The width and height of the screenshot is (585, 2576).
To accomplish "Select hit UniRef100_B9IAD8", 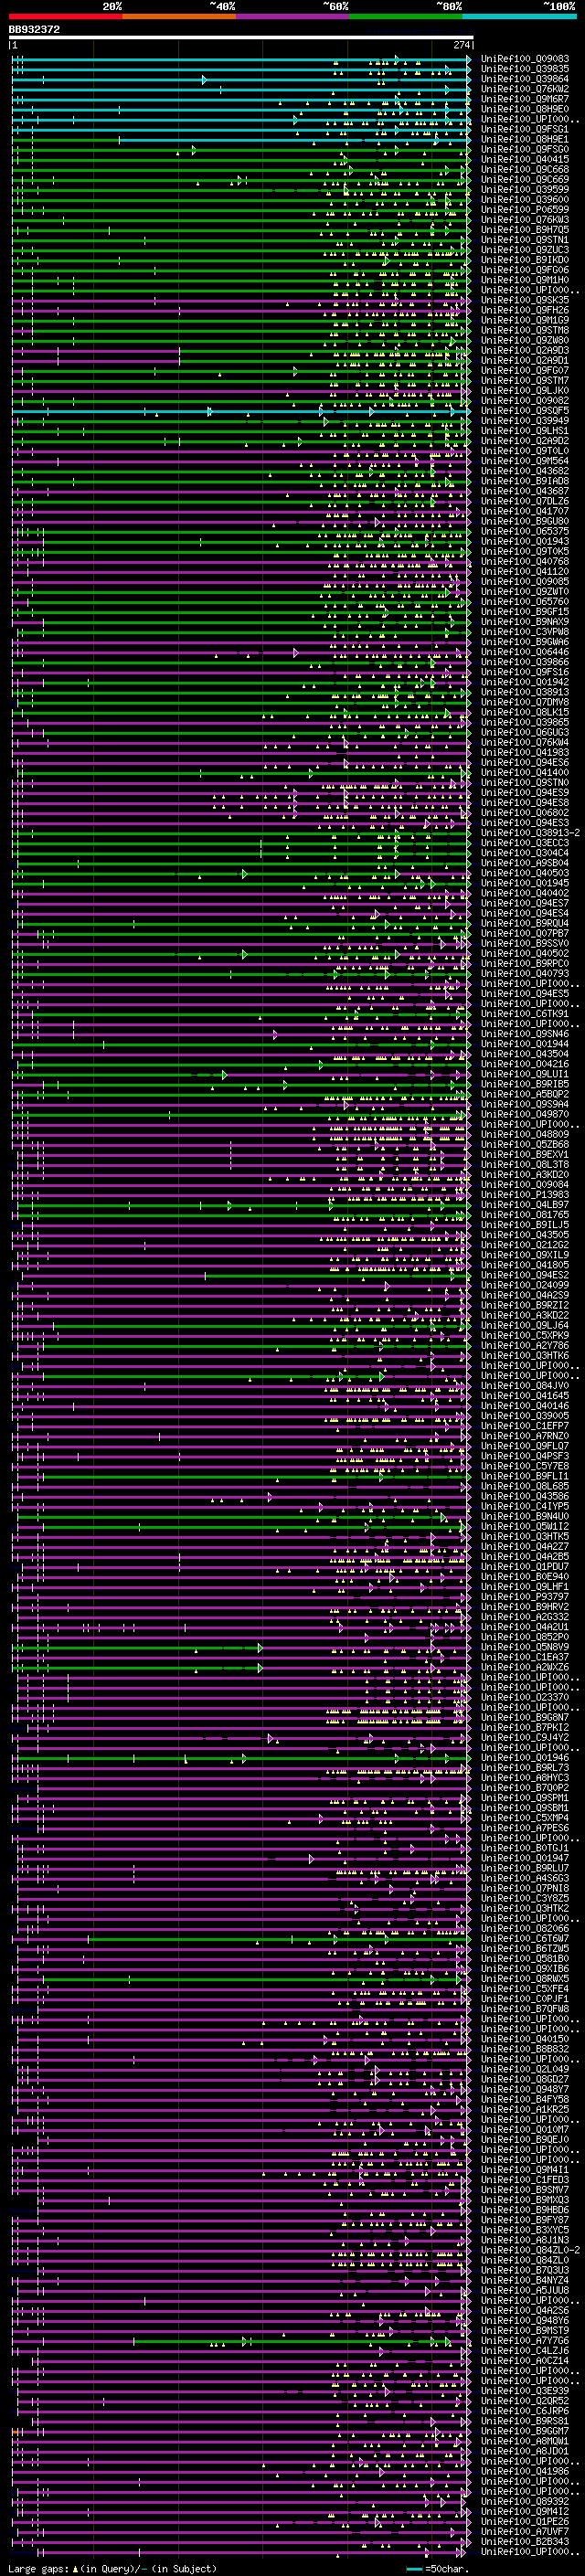I will coord(525,481).
